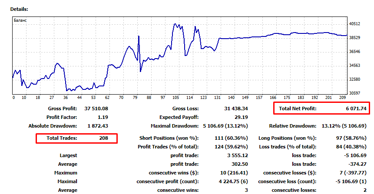Click the Gross Profit value 37 510.08
The width and height of the screenshot is (374, 194).
(96, 109)
